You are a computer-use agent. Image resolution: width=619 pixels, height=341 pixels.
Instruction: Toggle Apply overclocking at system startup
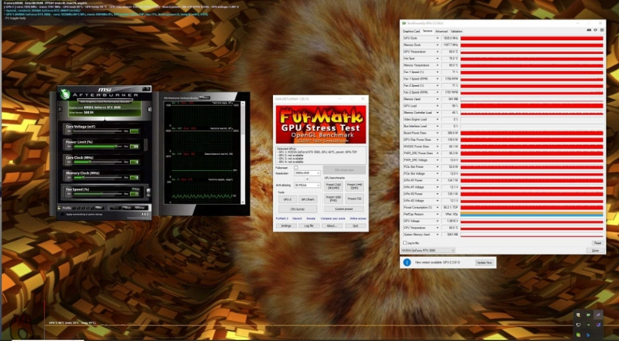point(63,214)
